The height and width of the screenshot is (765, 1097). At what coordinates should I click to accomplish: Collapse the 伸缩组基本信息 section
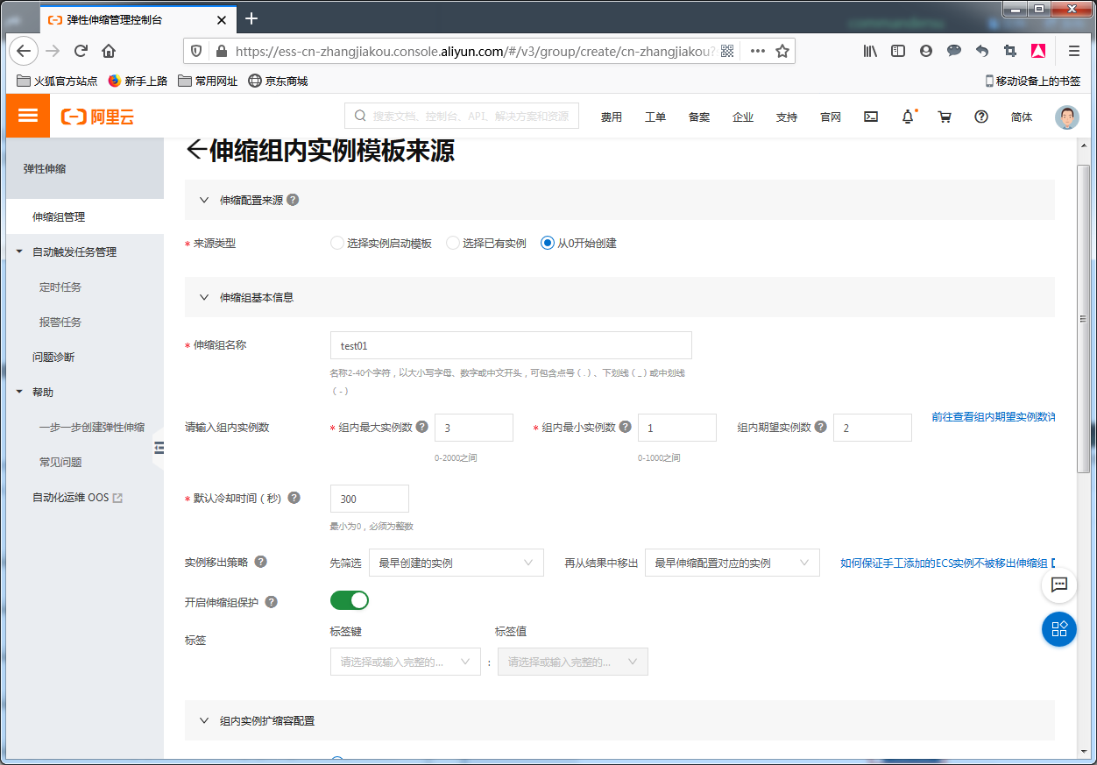pyautogui.click(x=205, y=297)
